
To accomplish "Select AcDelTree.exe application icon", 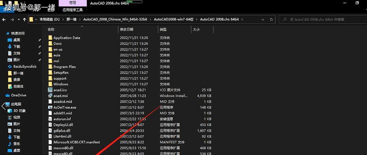I will [50, 107].
